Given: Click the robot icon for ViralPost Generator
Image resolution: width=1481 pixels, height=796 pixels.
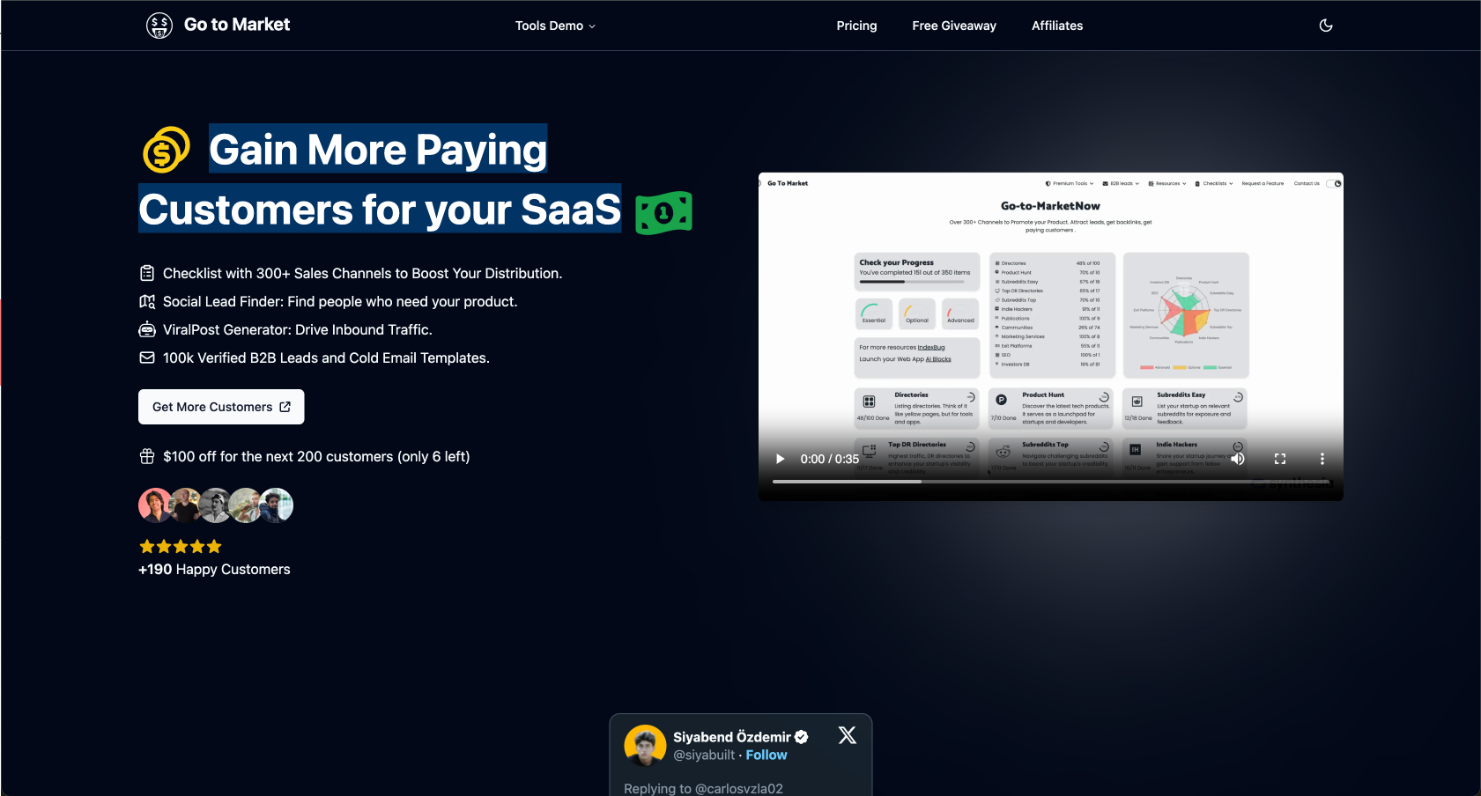Looking at the screenshot, I should pyautogui.click(x=147, y=329).
